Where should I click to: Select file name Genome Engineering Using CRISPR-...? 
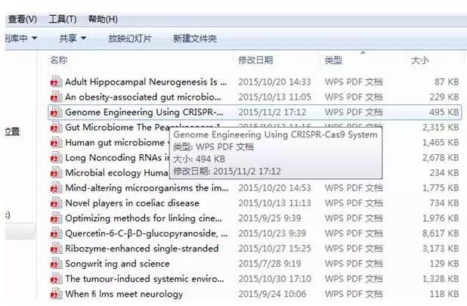[144, 112]
